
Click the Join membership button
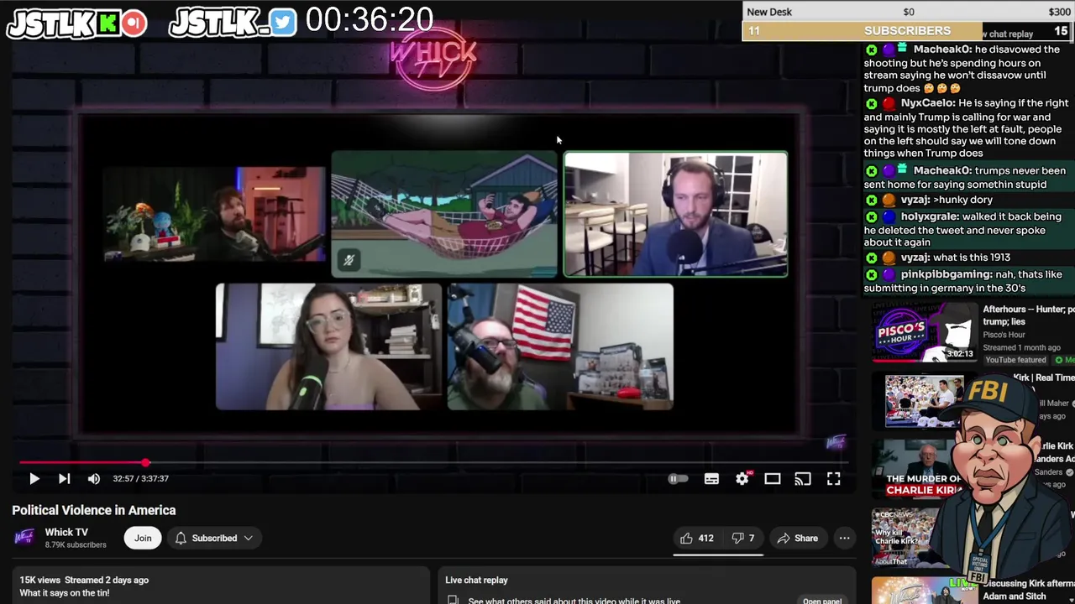click(x=143, y=538)
